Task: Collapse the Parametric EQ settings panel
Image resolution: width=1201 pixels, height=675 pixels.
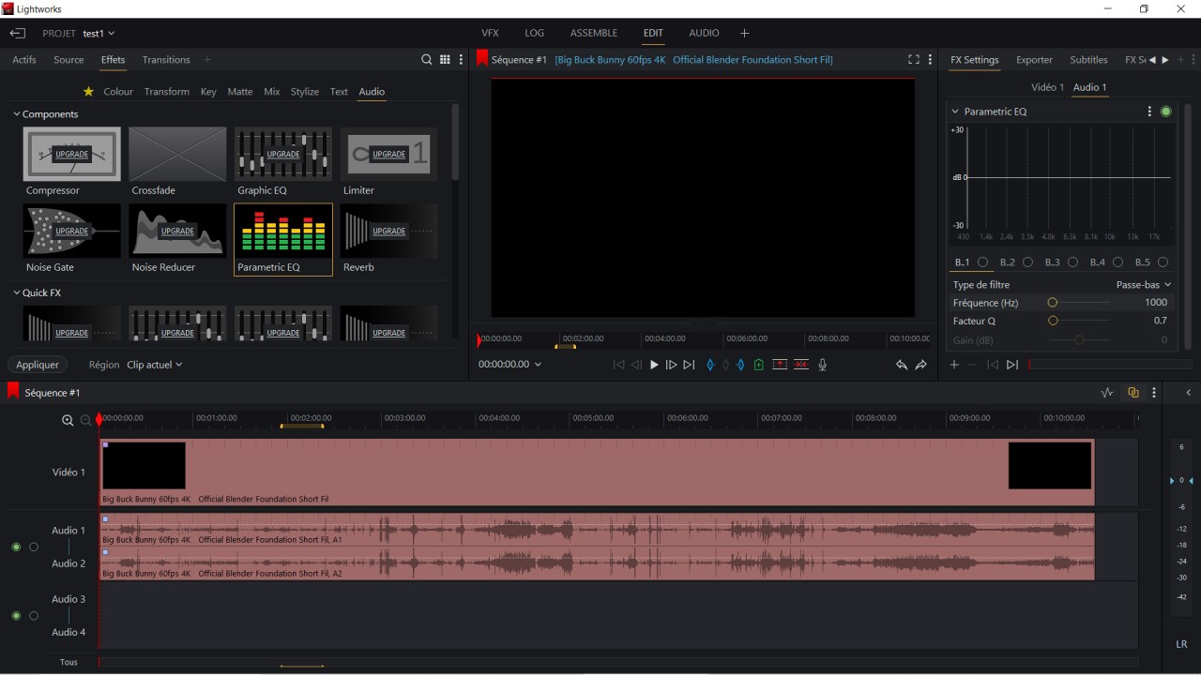Action: (x=955, y=112)
